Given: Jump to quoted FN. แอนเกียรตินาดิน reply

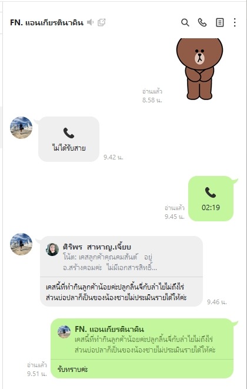Looking at the screenshot, I should click(x=142, y=339).
